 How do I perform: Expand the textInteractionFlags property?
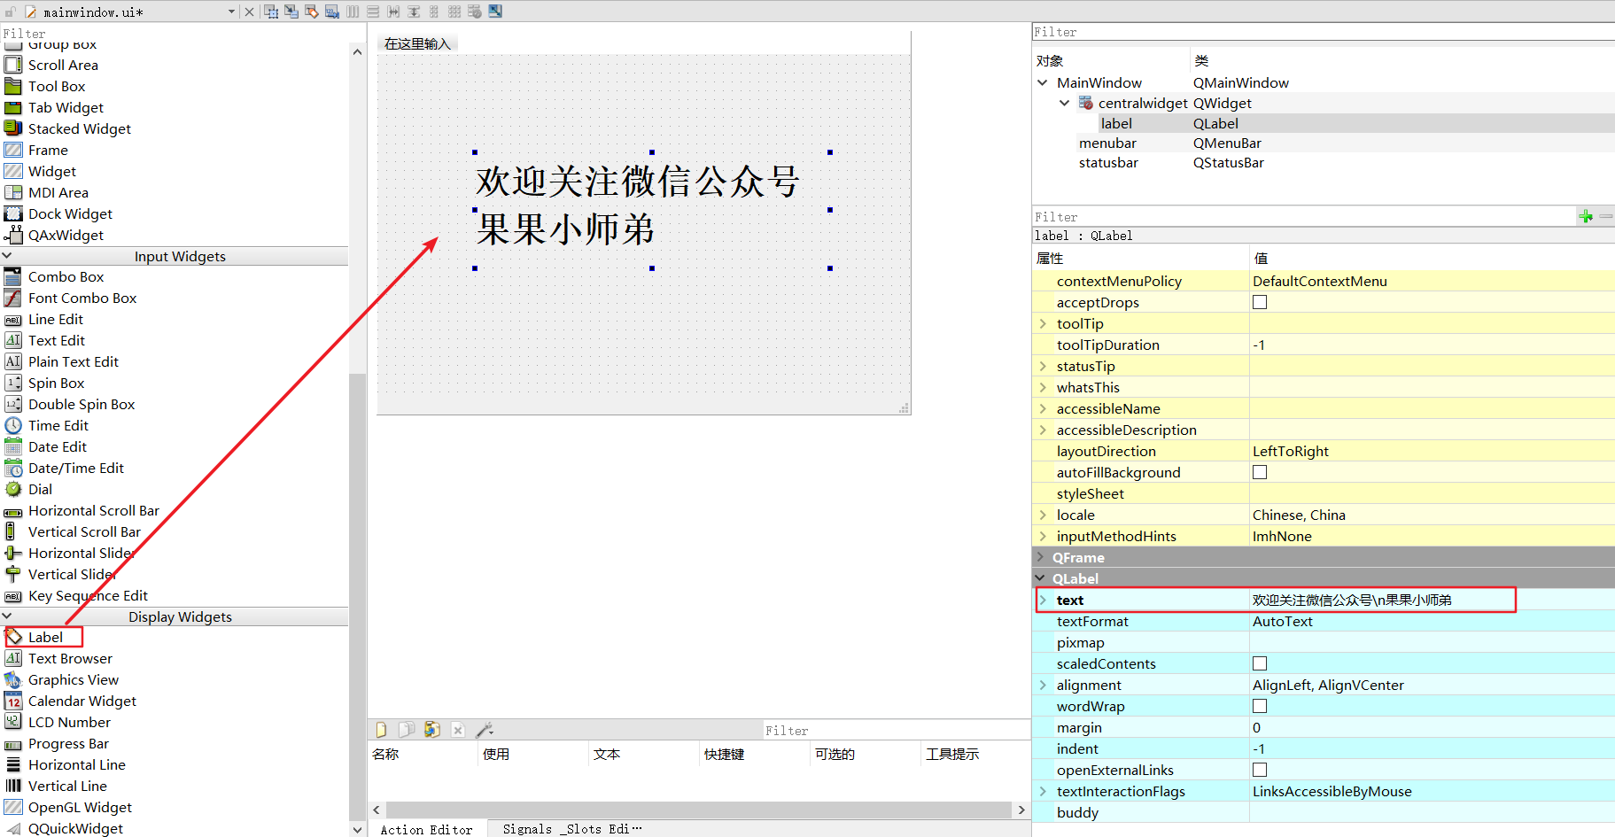tap(1043, 791)
